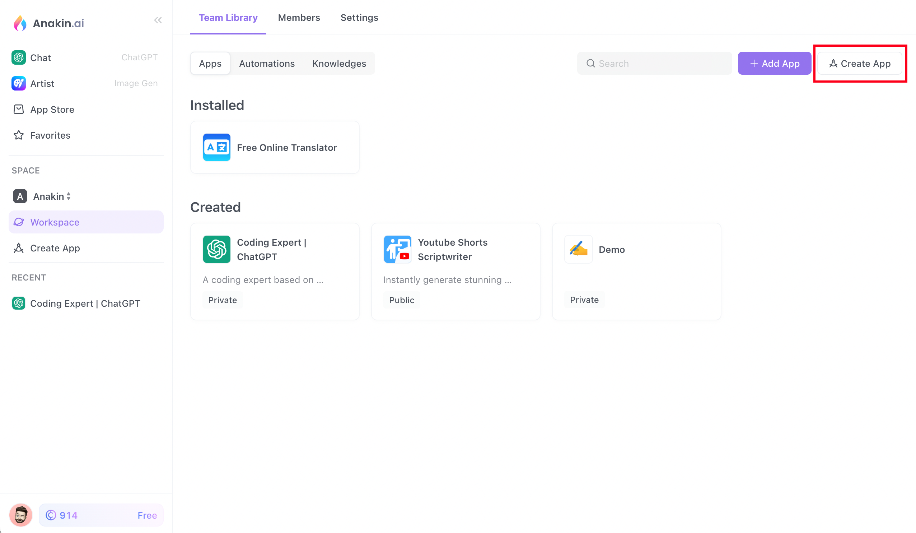Open the recent Coding Expert ChatGPT icon

[x=19, y=303]
